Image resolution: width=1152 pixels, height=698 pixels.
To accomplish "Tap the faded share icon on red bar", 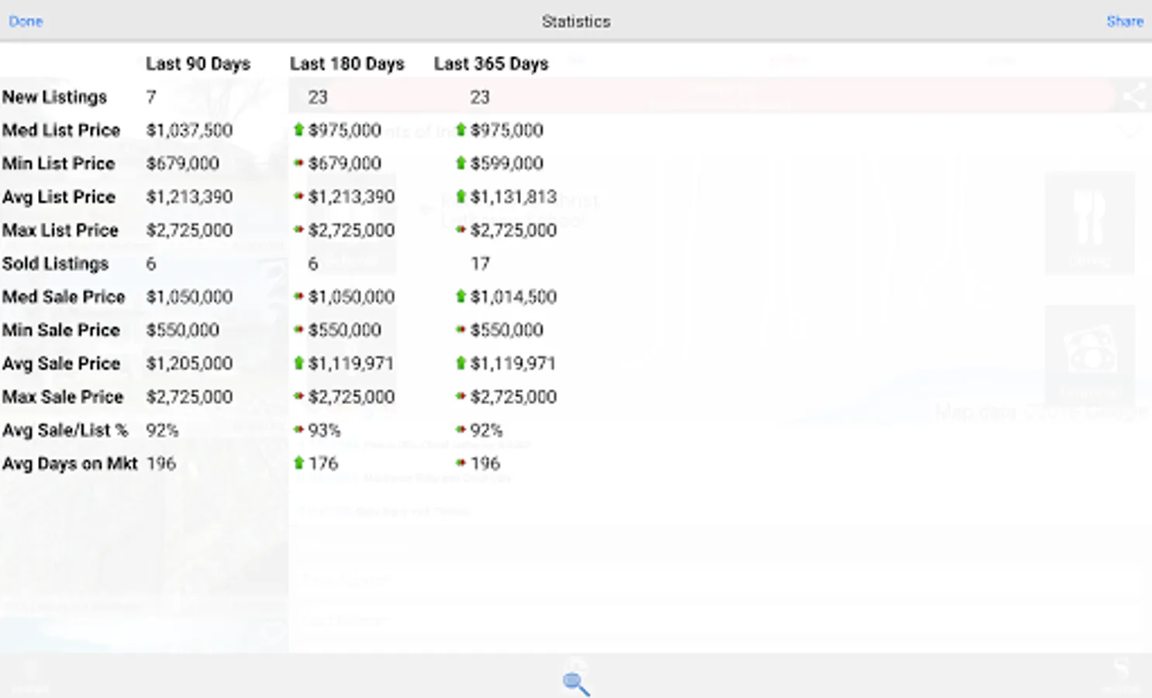I will tap(1133, 96).
